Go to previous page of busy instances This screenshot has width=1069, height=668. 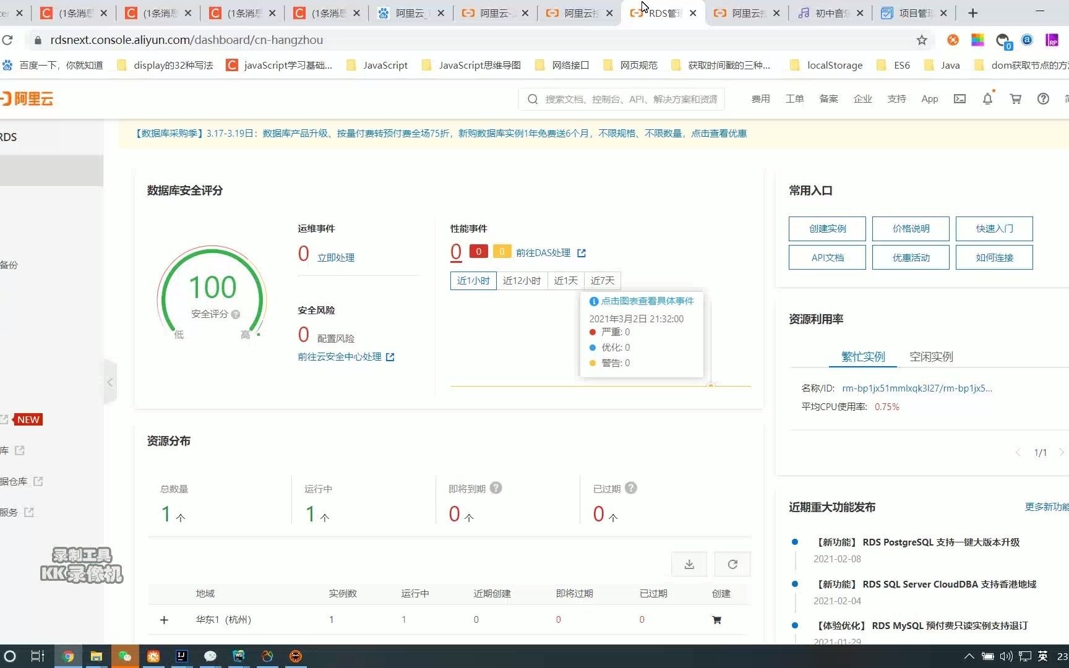1018,452
